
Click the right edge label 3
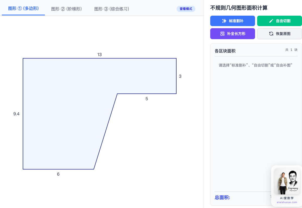pyautogui.click(x=180, y=76)
